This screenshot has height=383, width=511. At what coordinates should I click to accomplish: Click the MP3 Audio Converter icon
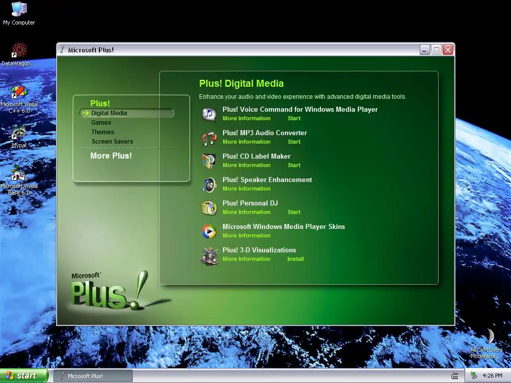tap(209, 138)
